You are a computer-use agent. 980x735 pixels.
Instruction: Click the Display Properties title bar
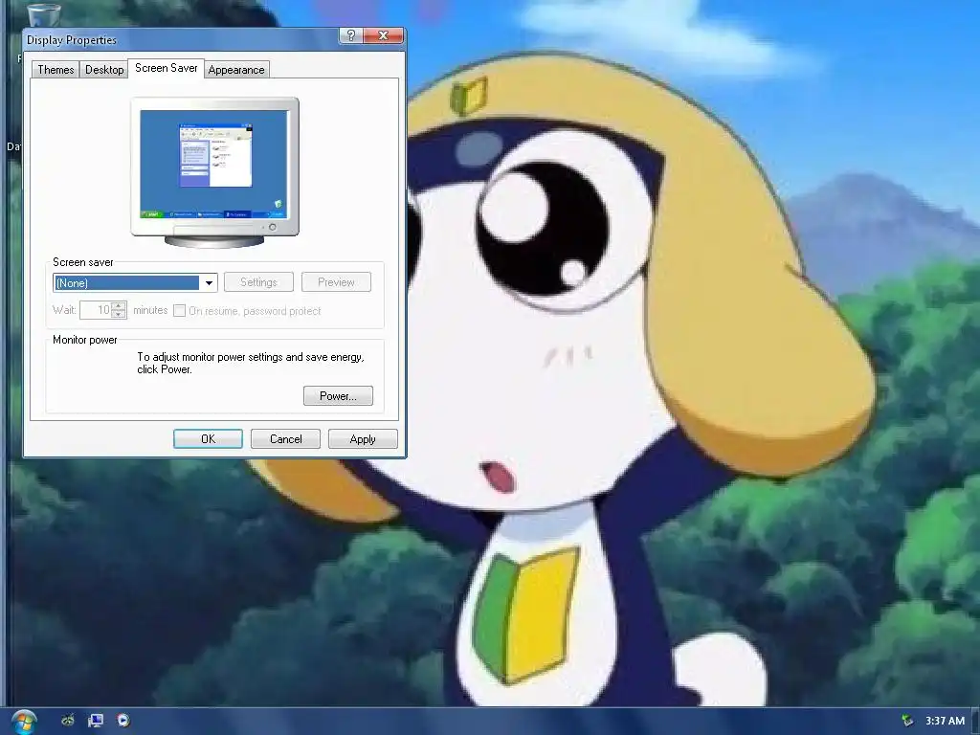181,39
